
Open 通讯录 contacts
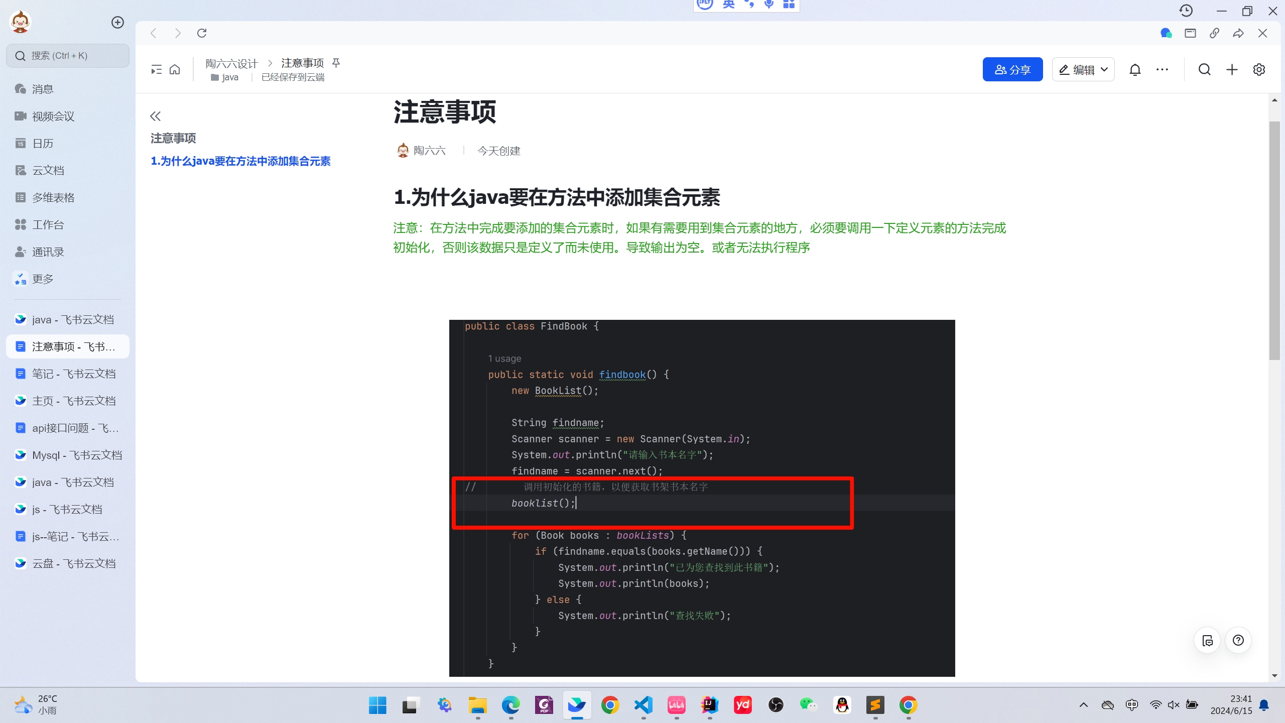pyautogui.click(x=68, y=252)
